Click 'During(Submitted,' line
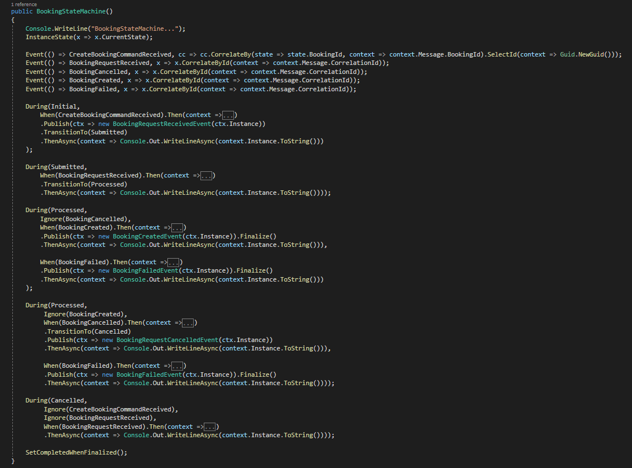Image resolution: width=632 pixels, height=468 pixels. point(56,167)
